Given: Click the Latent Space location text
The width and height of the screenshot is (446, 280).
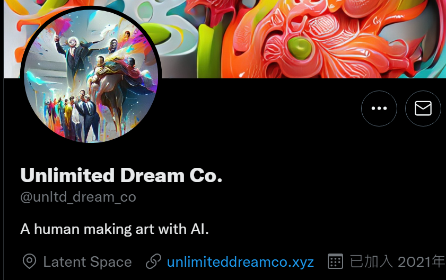Looking at the screenshot, I should click(x=88, y=261).
